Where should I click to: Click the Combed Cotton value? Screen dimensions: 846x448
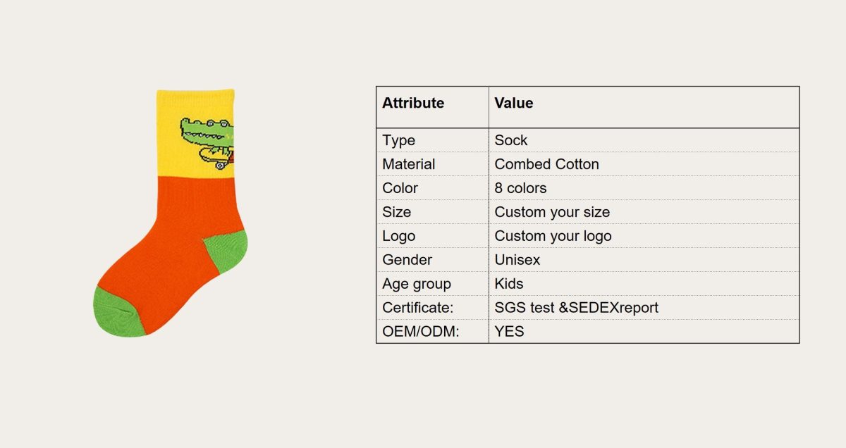point(546,164)
